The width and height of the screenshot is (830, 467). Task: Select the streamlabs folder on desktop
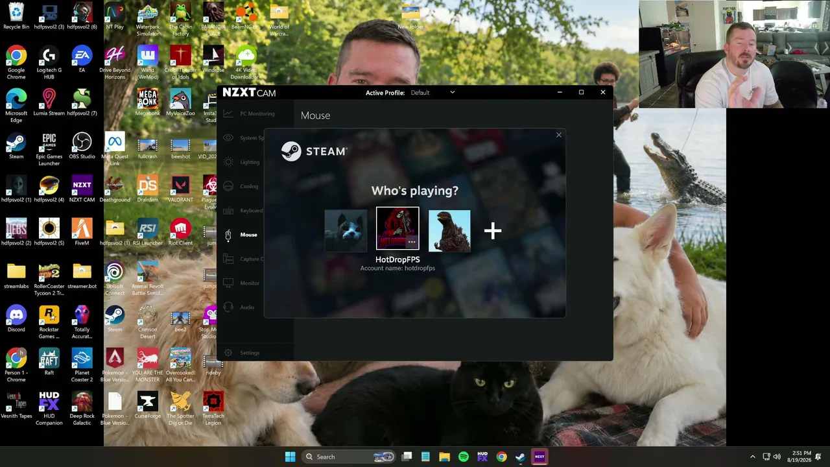[x=16, y=276]
